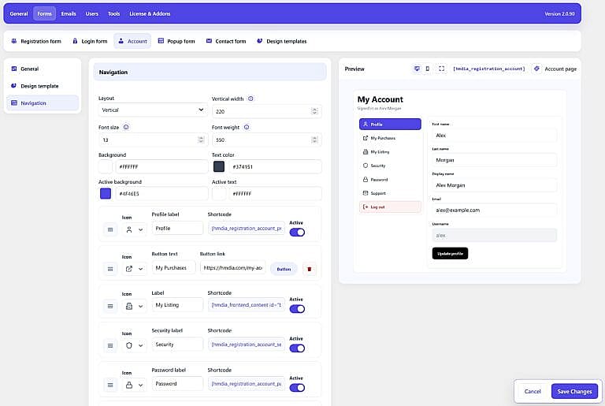Open icon picker for Security row

(134, 345)
